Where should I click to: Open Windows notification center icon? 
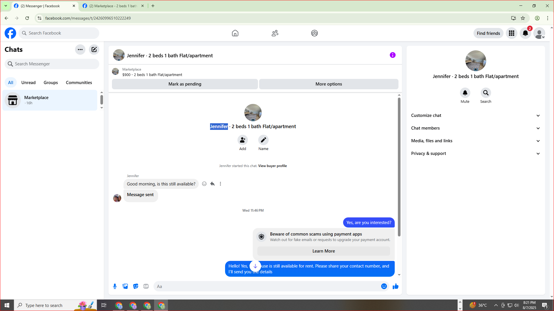click(545, 305)
